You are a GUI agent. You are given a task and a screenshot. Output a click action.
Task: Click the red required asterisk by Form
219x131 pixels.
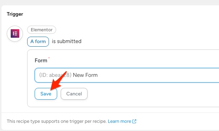coord(49,58)
